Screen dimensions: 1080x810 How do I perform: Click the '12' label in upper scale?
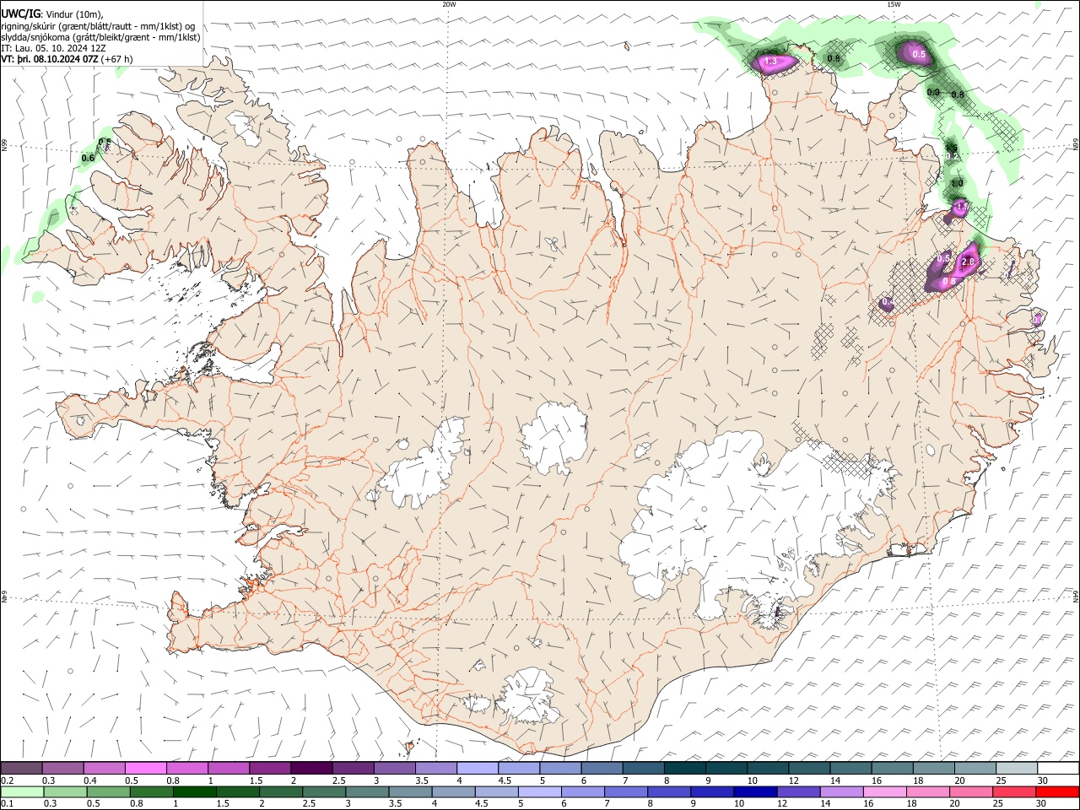pyautogui.click(x=793, y=780)
